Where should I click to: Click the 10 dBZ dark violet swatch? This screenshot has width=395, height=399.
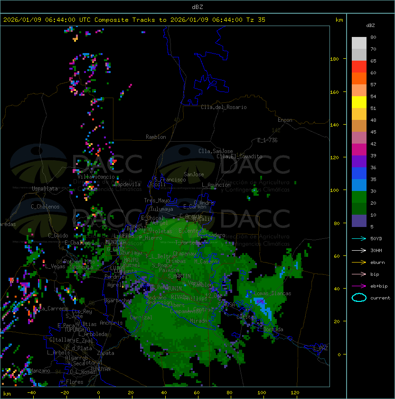tap(359, 221)
